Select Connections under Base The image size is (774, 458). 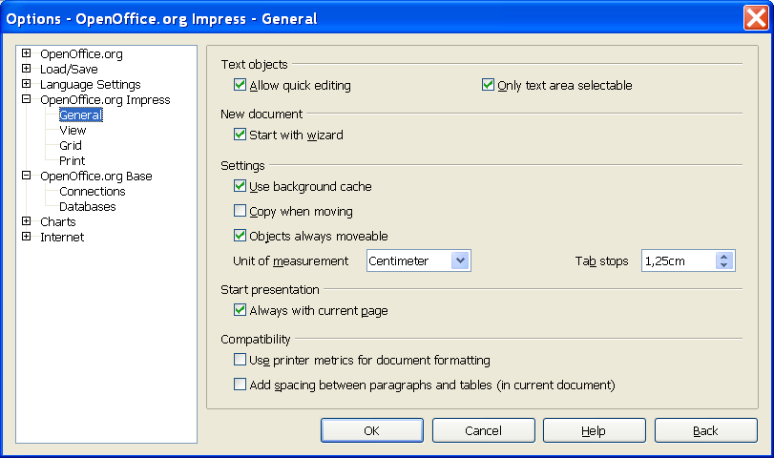click(93, 192)
